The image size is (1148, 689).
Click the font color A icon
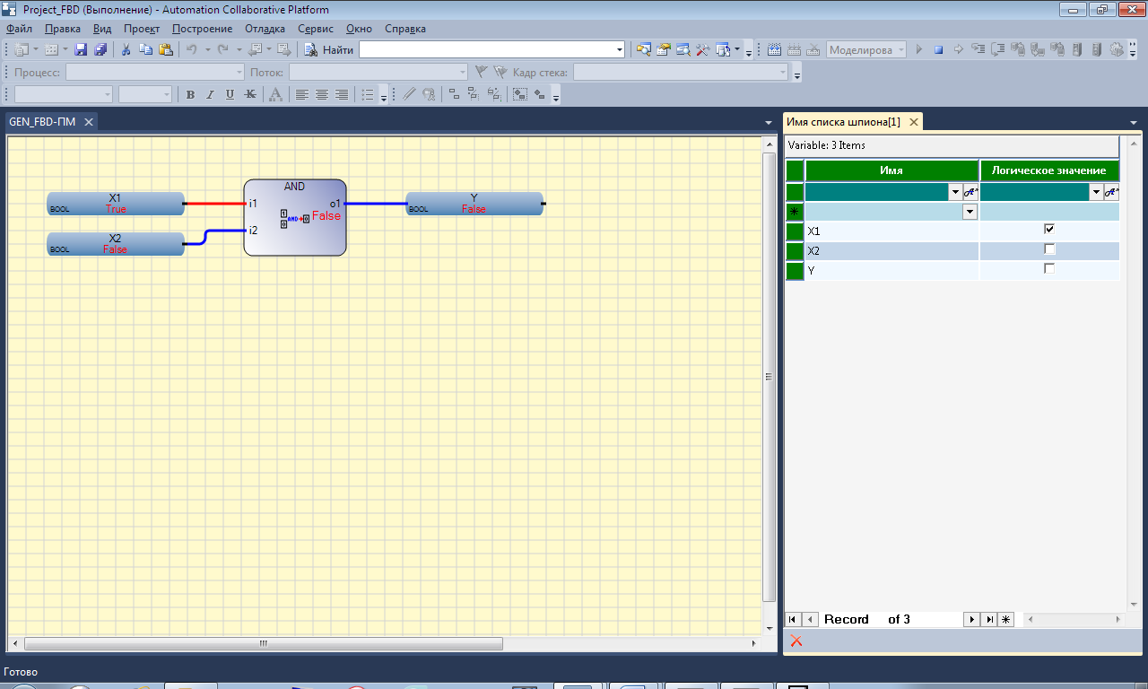coord(275,94)
